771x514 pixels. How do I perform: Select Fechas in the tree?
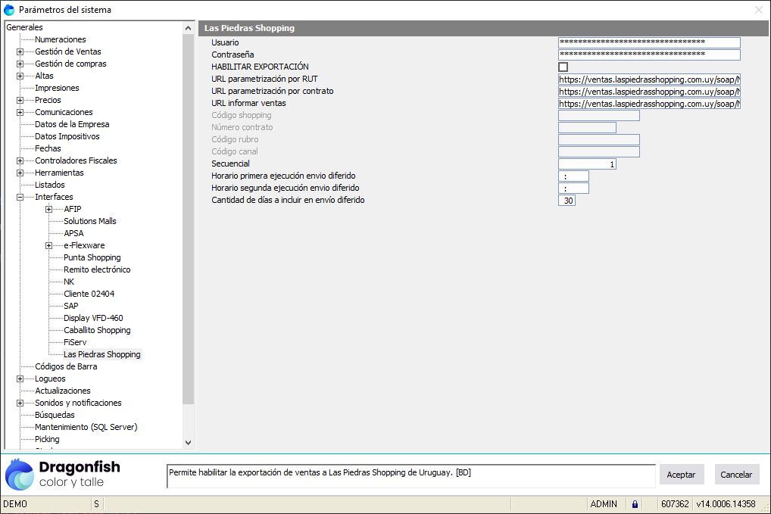[x=48, y=148]
